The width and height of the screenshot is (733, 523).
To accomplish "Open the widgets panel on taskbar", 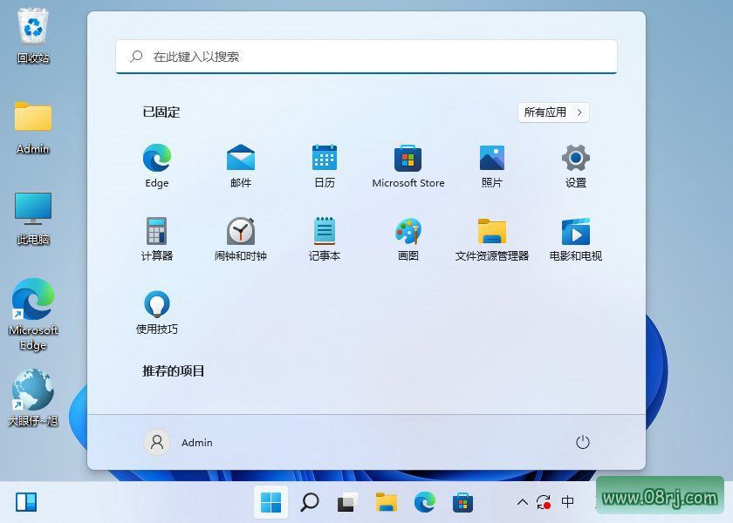I will point(25,502).
